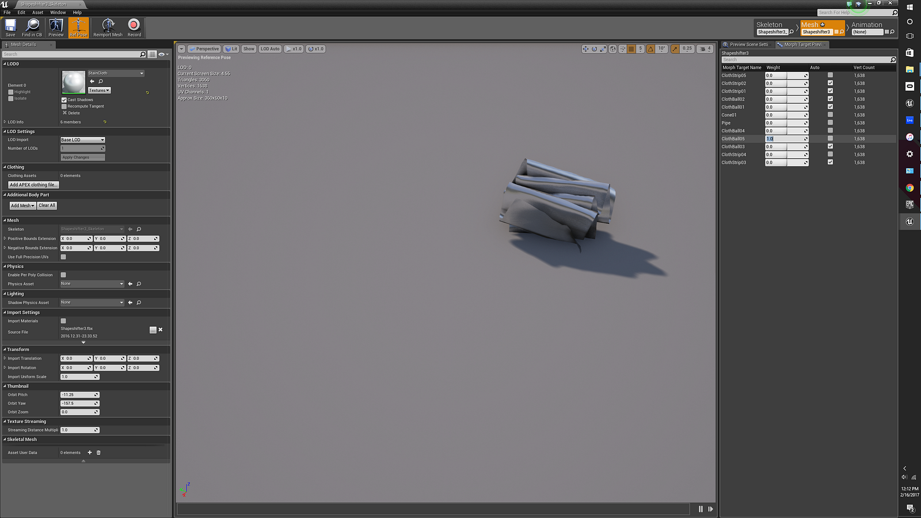Browse to StainCloth material magnifier icon
The height and width of the screenshot is (518, 921).
point(101,81)
